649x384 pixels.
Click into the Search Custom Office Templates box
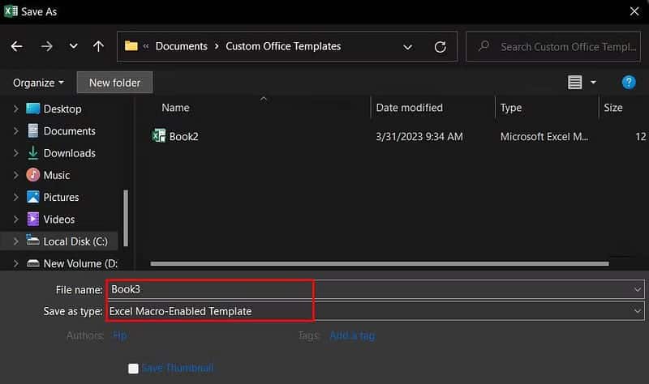tap(553, 47)
